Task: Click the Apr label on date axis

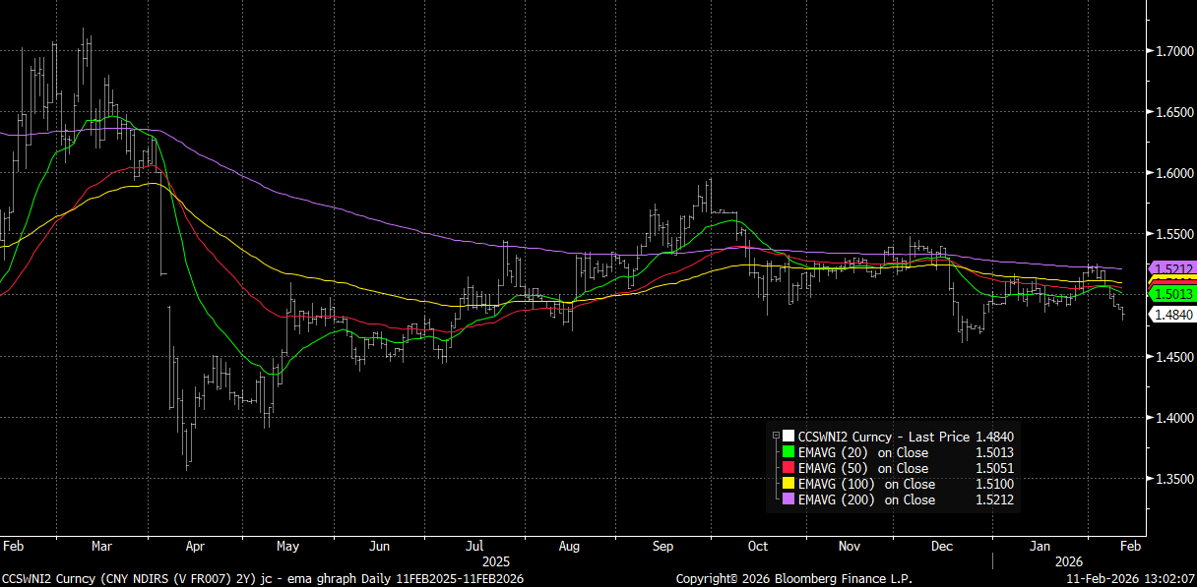Action: [195, 545]
